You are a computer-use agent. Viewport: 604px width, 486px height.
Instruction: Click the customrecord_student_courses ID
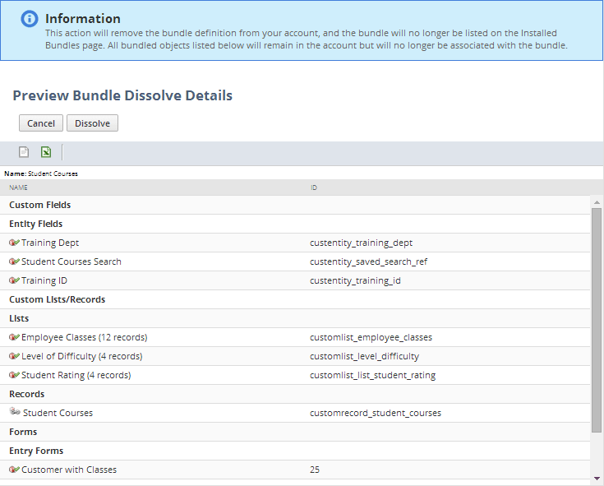pos(376,413)
